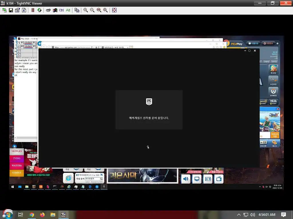The width and height of the screenshot is (293, 219).
Task: Click the orange H icon on remote taskbar
Action: (41, 187)
